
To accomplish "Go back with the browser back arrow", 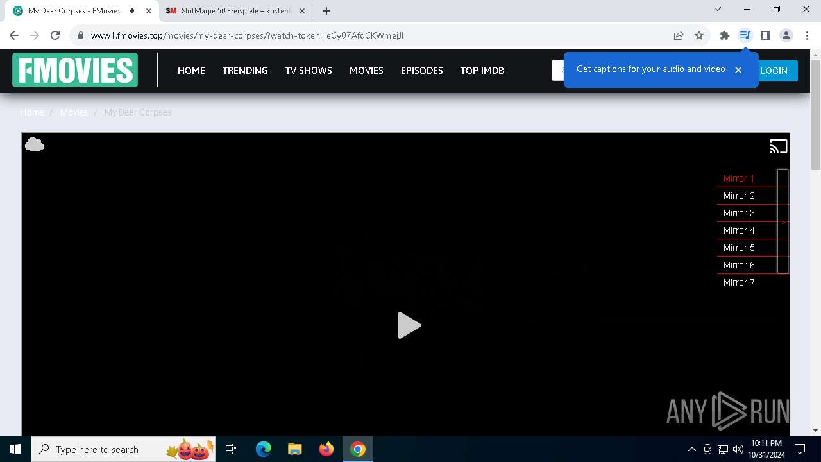I will coord(14,35).
